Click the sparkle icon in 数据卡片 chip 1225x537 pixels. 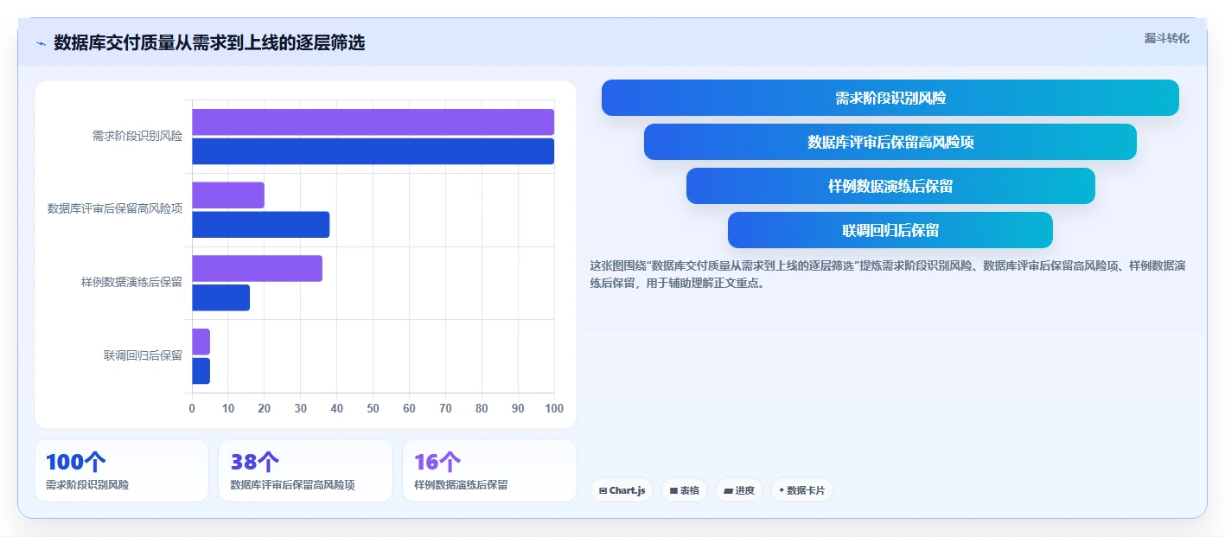[x=782, y=490]
